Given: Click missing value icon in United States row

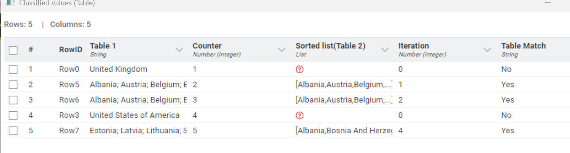Looking at the screenshot, I should tap(299, 115).
